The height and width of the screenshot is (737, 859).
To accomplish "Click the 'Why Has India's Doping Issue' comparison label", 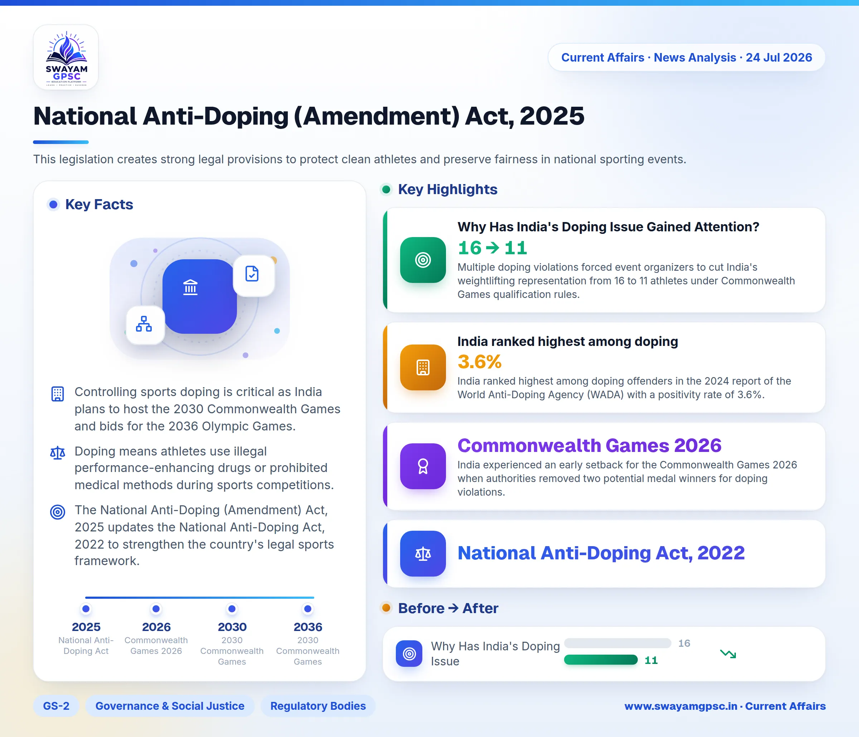I will pyautogui.click(x=495, y=654).
